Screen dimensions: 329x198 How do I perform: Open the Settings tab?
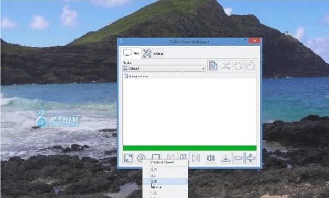click(x=153, y=54)
